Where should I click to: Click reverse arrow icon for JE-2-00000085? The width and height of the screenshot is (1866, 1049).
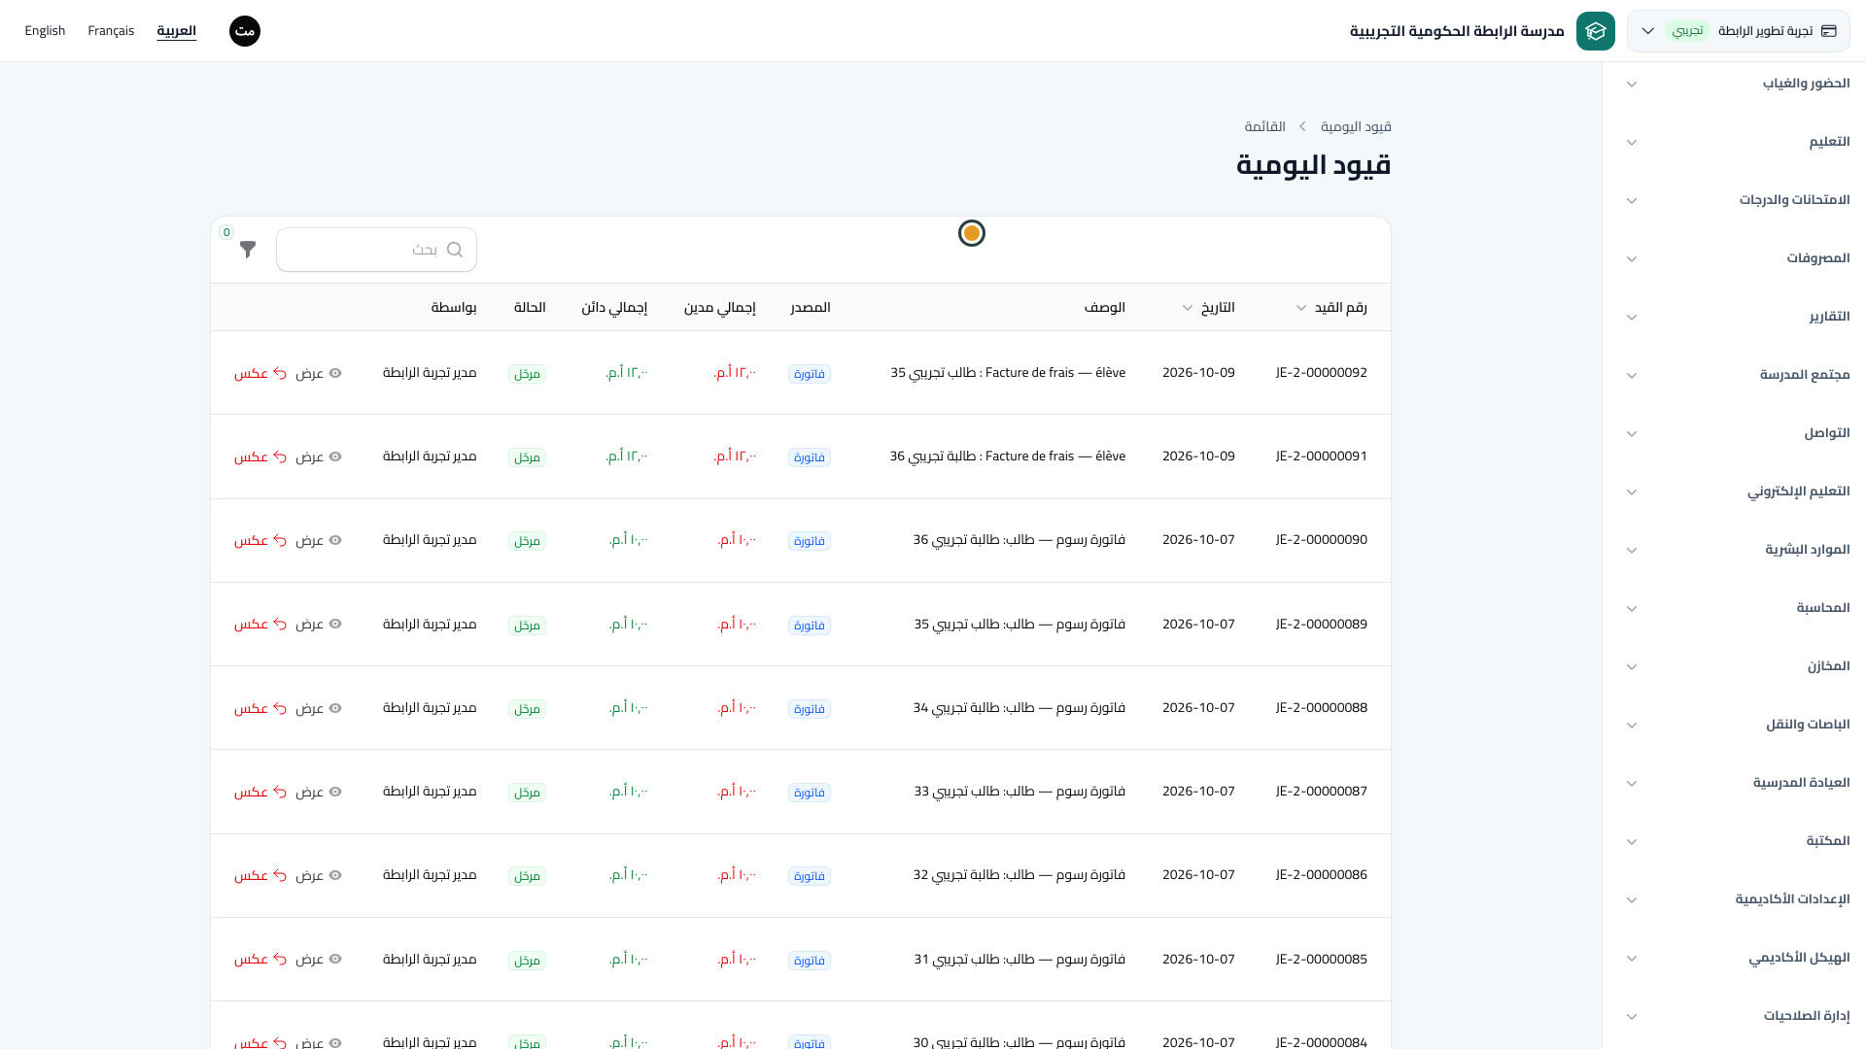280,960
